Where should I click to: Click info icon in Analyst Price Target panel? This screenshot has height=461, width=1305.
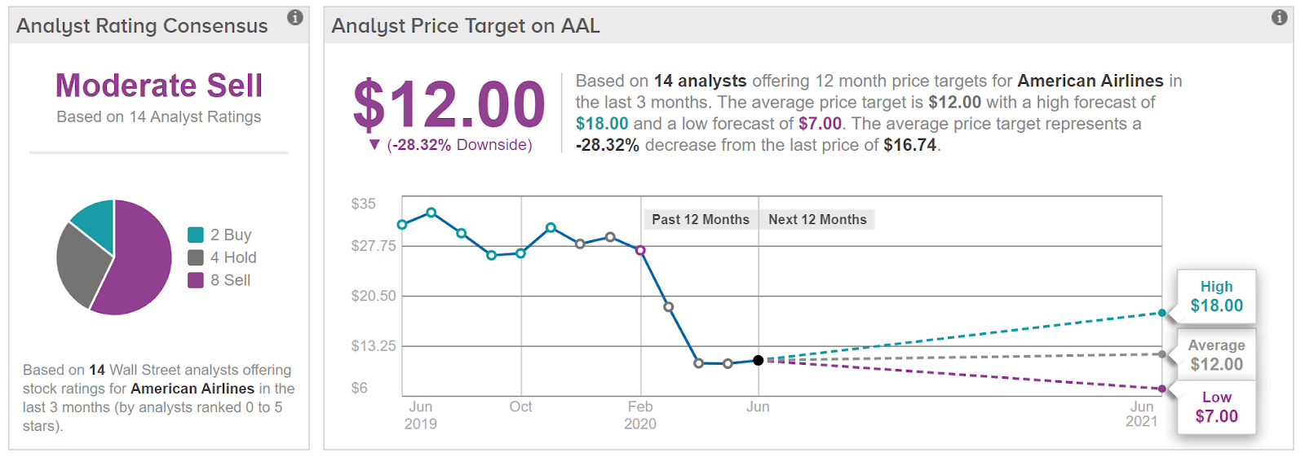1279,17
